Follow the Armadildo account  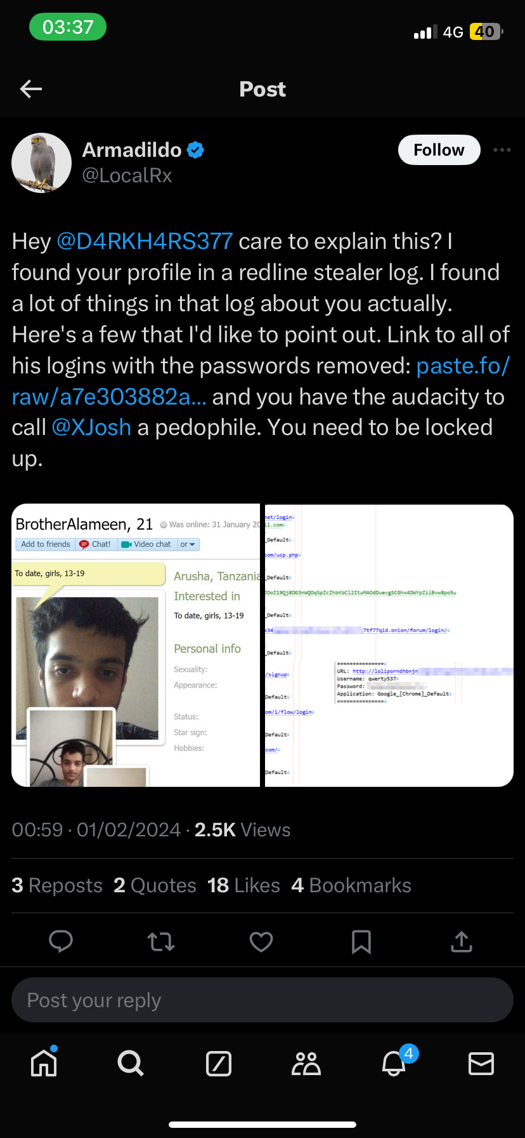point(439,150)
